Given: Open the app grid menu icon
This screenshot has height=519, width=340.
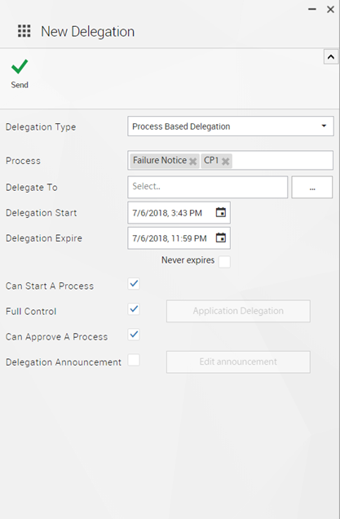Looking at the screenshot, I should [x=24, y=31].
